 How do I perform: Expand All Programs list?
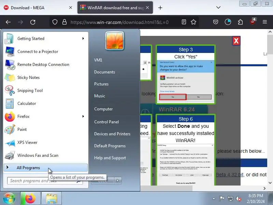46,168
